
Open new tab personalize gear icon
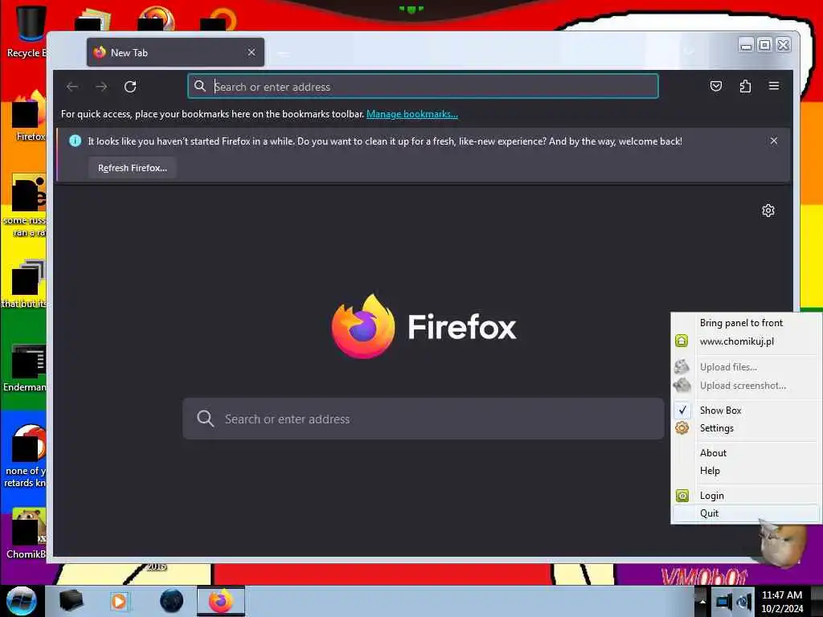[768, 210]
